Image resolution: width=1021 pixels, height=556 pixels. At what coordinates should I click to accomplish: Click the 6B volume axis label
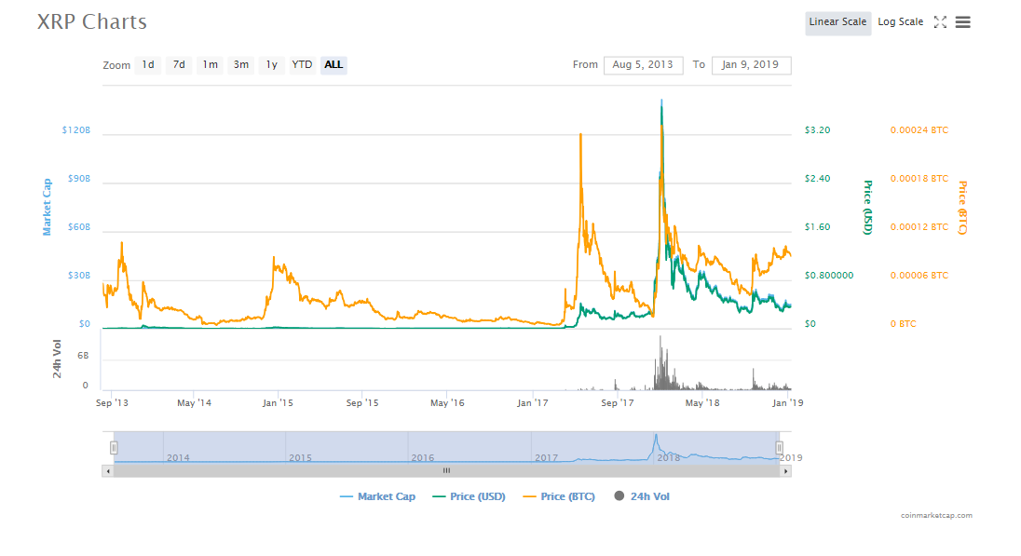coord(83,356)
